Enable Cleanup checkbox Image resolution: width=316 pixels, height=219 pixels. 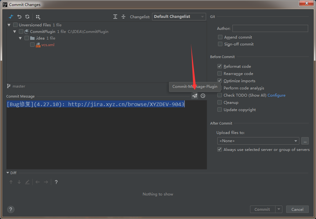pyautogui.click(x=220, y=103)
